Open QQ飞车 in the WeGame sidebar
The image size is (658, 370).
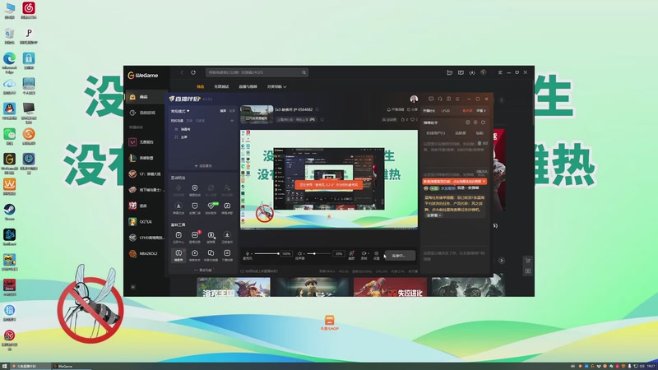click(x=146, y=221)
